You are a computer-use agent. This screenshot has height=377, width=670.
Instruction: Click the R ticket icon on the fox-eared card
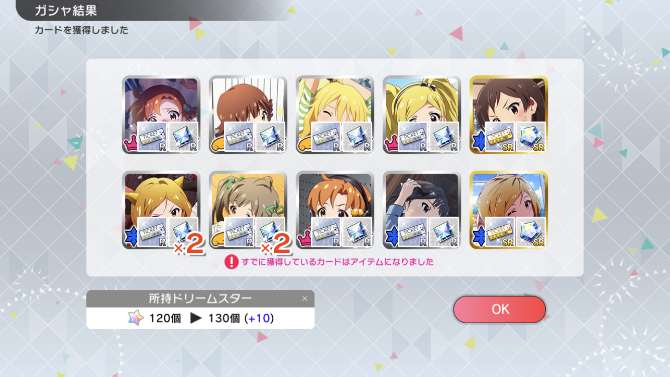[152, 232]
